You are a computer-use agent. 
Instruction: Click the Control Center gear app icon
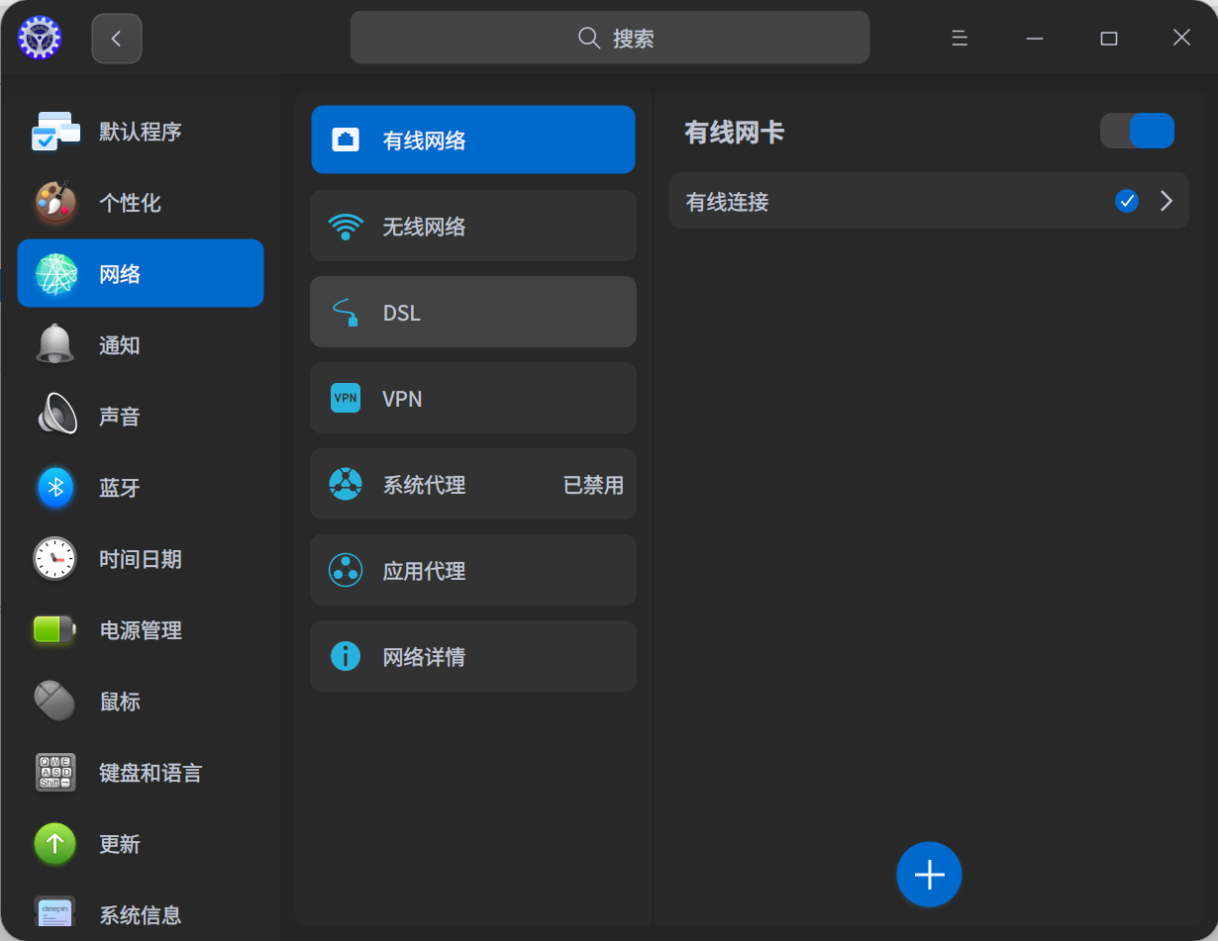coord(40,38)
